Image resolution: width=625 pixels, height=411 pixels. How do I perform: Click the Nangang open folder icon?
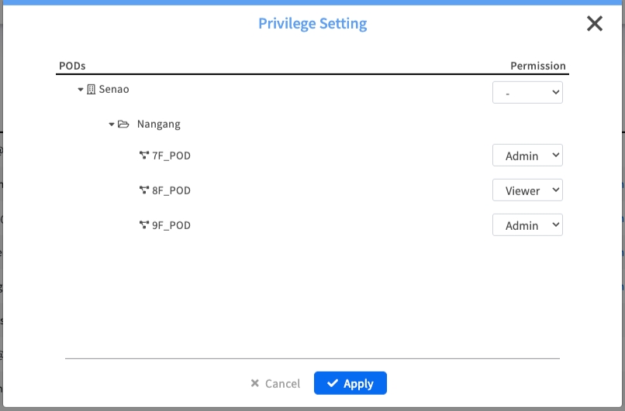click(x=123, y=124)
